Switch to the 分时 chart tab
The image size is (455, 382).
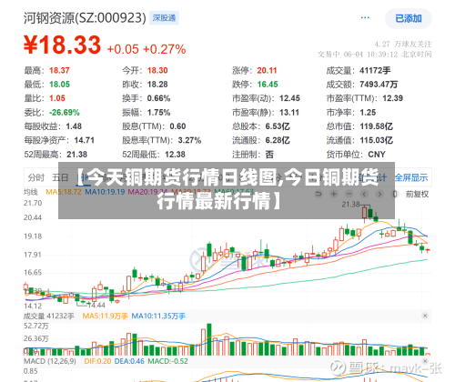click(36, 177)
